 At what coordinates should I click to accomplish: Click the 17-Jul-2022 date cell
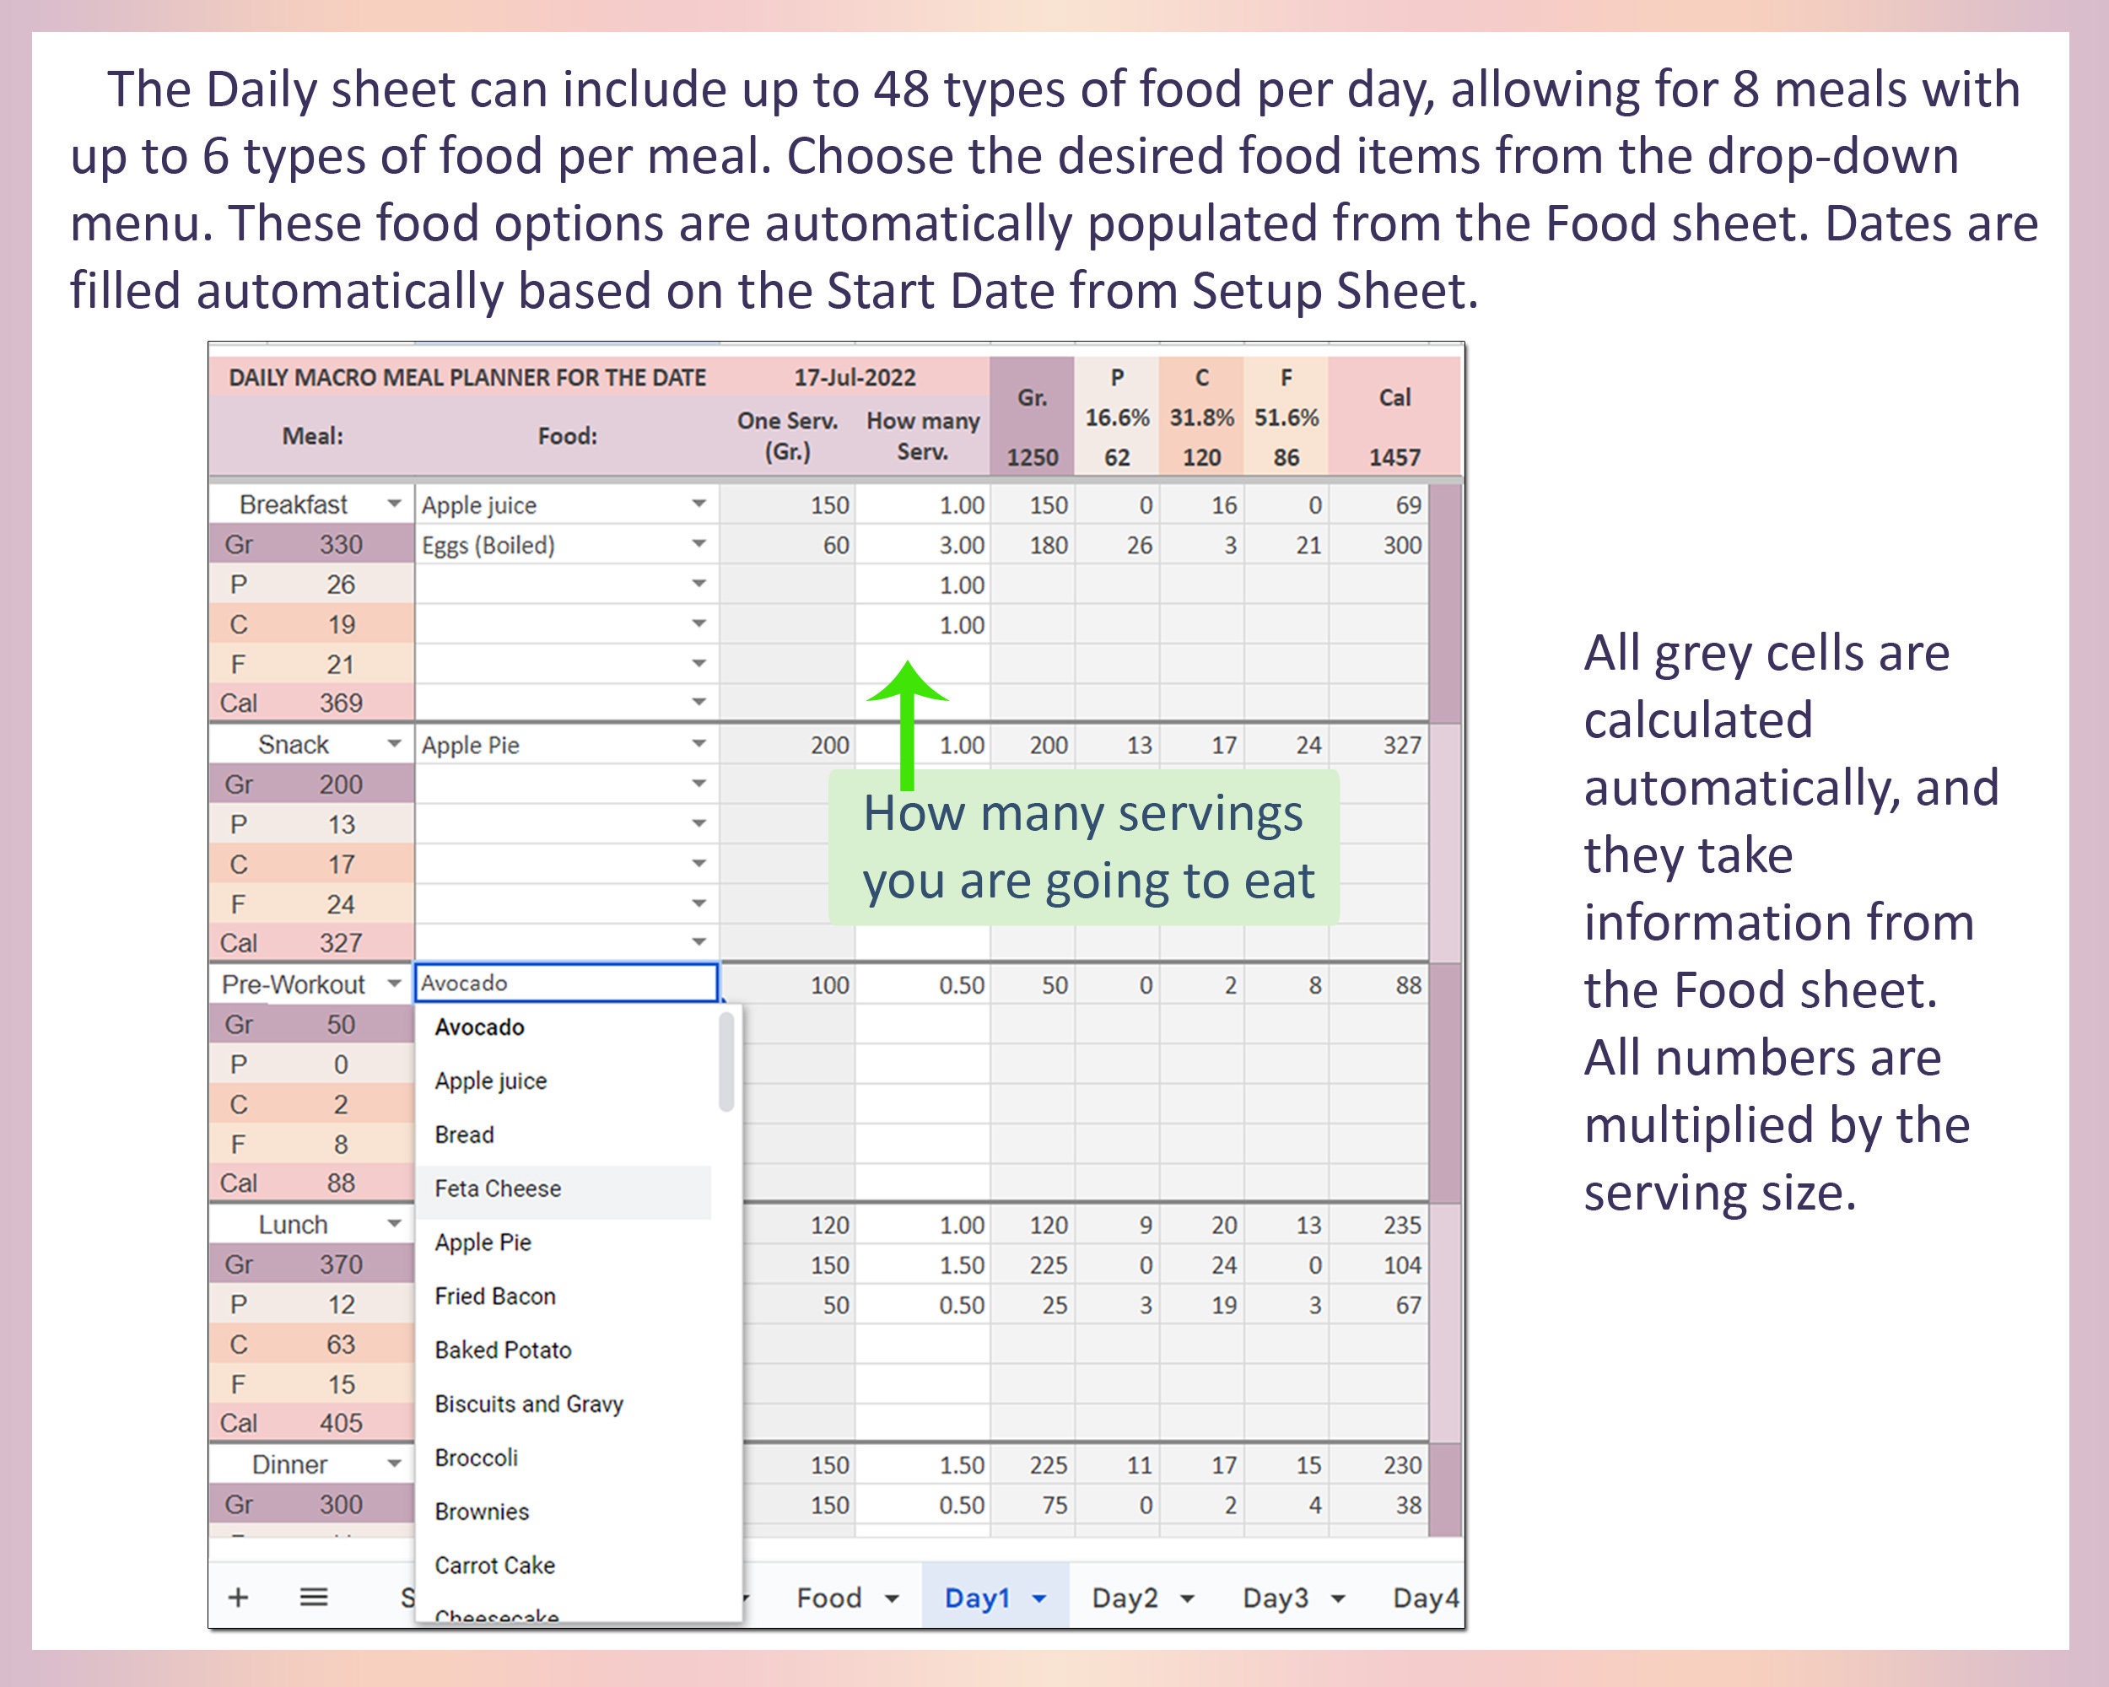click(854, 376)
